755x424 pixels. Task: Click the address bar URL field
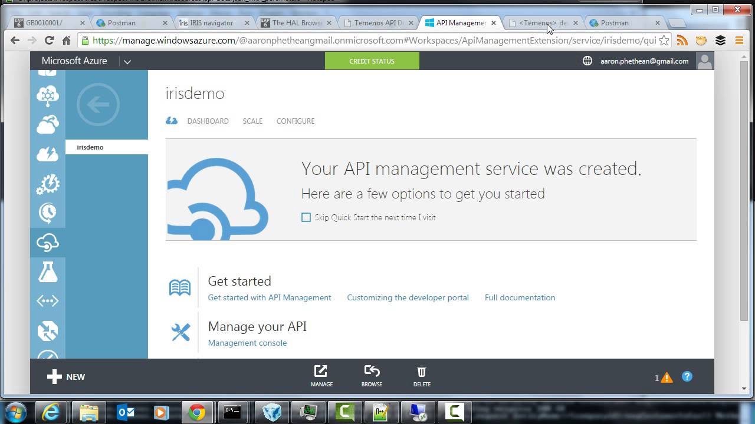point(375,41)
